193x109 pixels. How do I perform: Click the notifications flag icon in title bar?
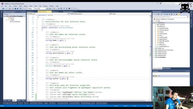coord(157,3)
